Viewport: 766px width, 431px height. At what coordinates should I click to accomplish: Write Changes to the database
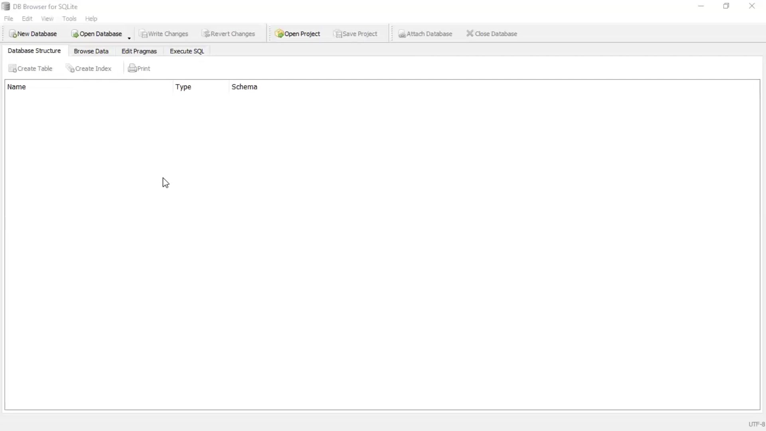164,34
